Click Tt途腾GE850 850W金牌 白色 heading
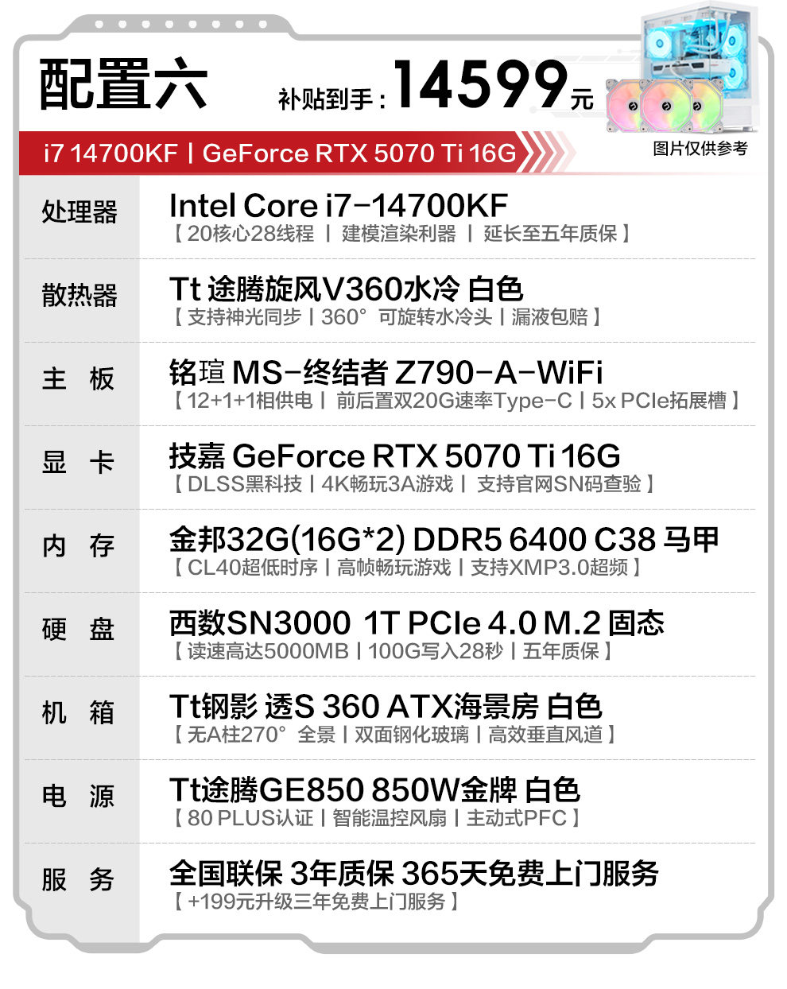787x989 pixels. pyautogui.click(x=374, y=789)
